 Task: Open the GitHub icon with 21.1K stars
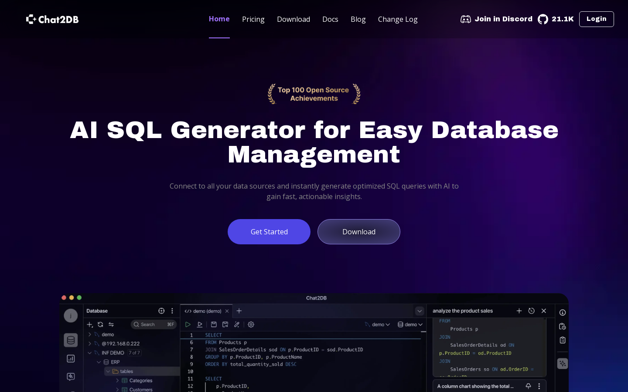pyautogui.click(x=543, y=19)
